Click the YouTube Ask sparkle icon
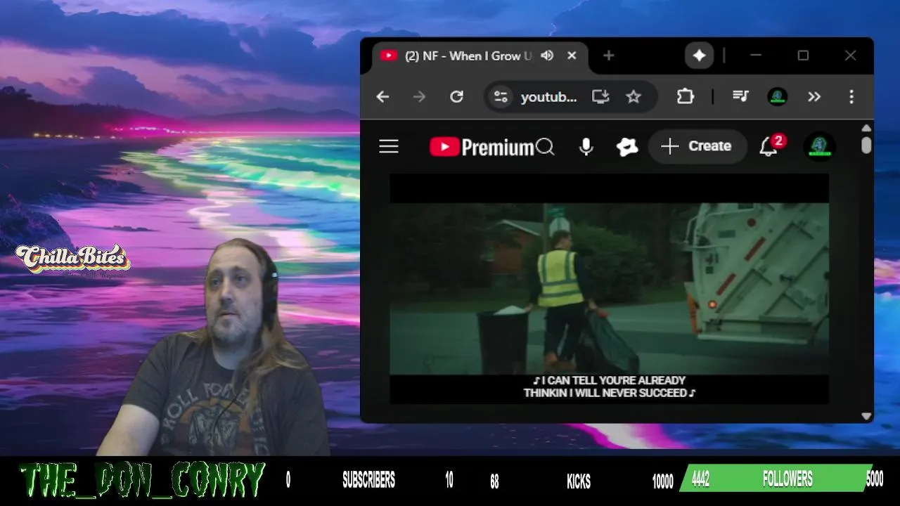 [626, 146]
